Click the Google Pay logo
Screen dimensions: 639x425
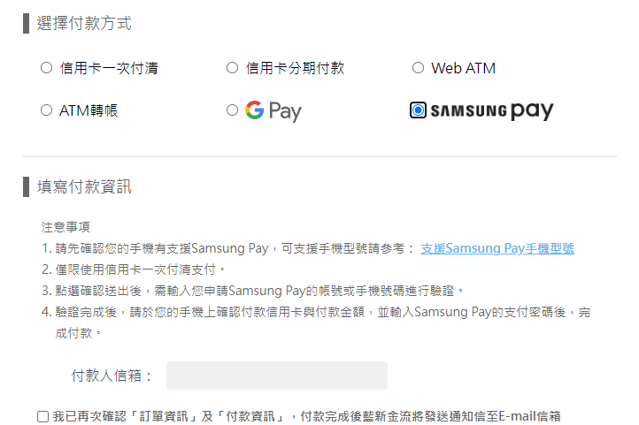pos(273,110)
